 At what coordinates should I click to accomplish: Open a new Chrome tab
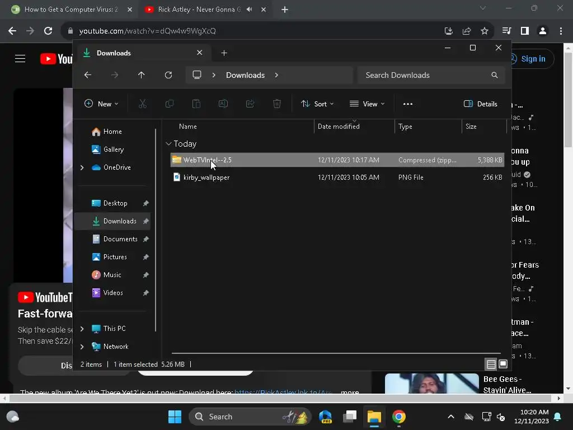[x=285, y=10]
